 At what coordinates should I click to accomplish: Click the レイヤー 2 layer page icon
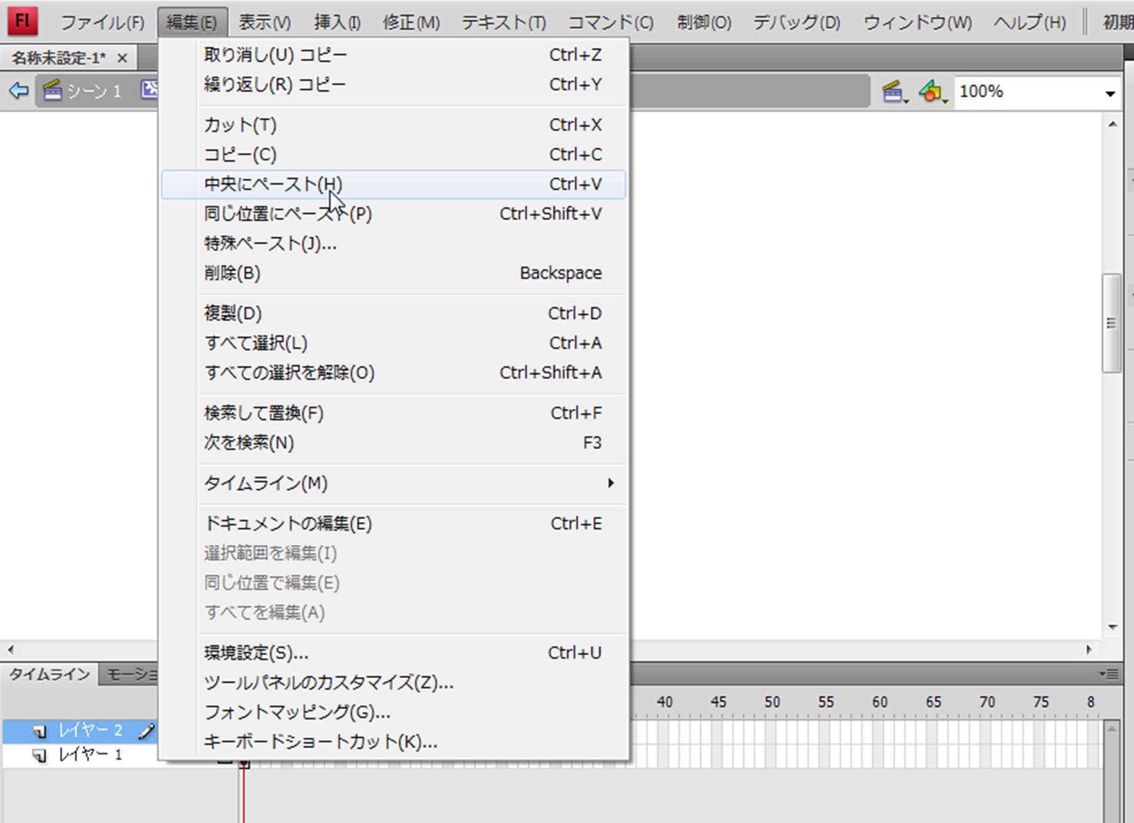click(39, 731)
